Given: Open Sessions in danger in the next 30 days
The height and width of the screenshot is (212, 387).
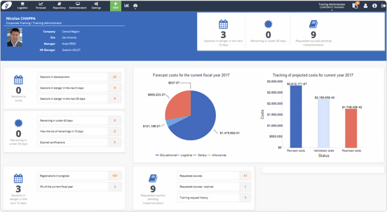Looking at the screenshot, I should tap(79, 99).
